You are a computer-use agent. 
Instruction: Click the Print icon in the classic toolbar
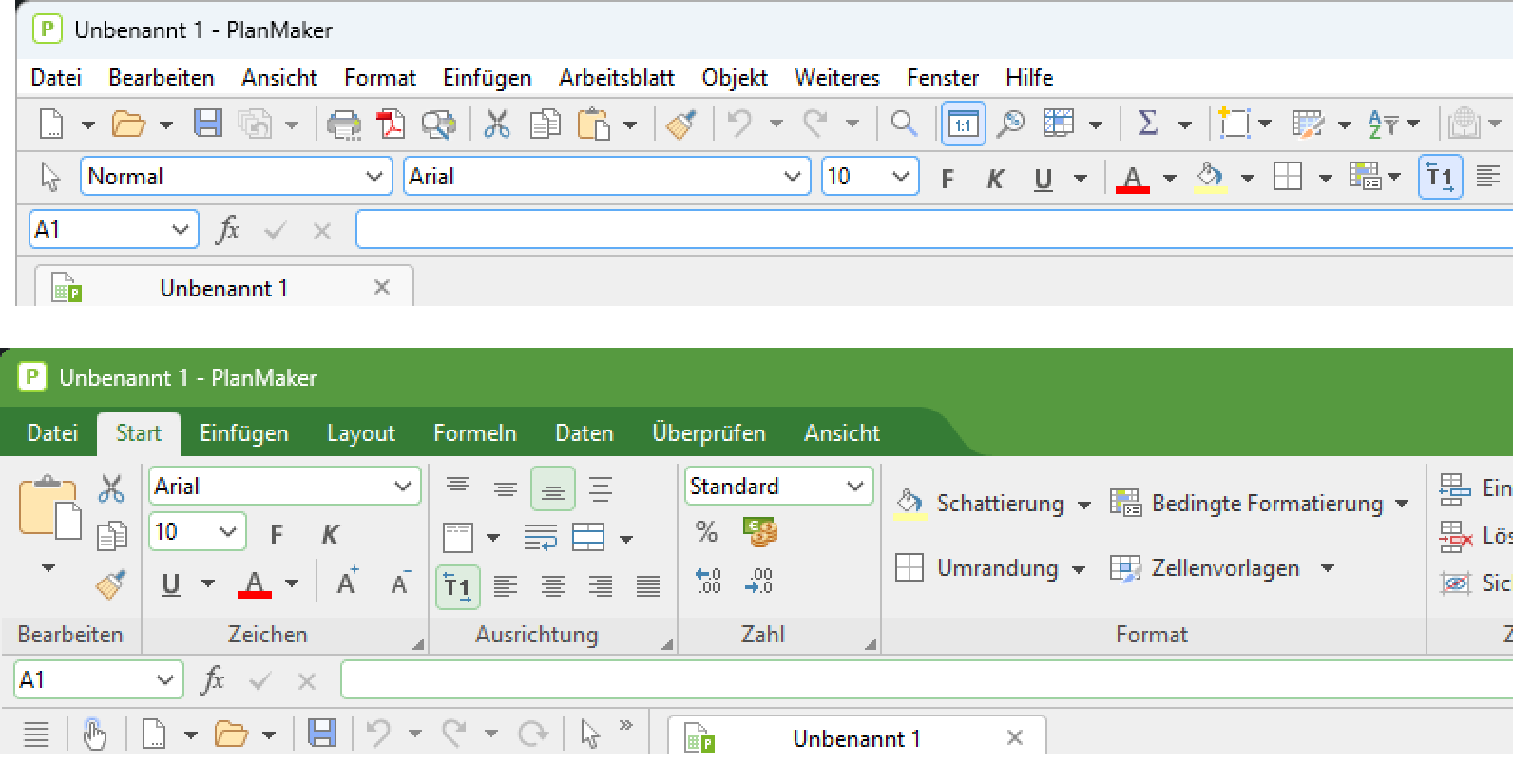click(x=343, y=124)
